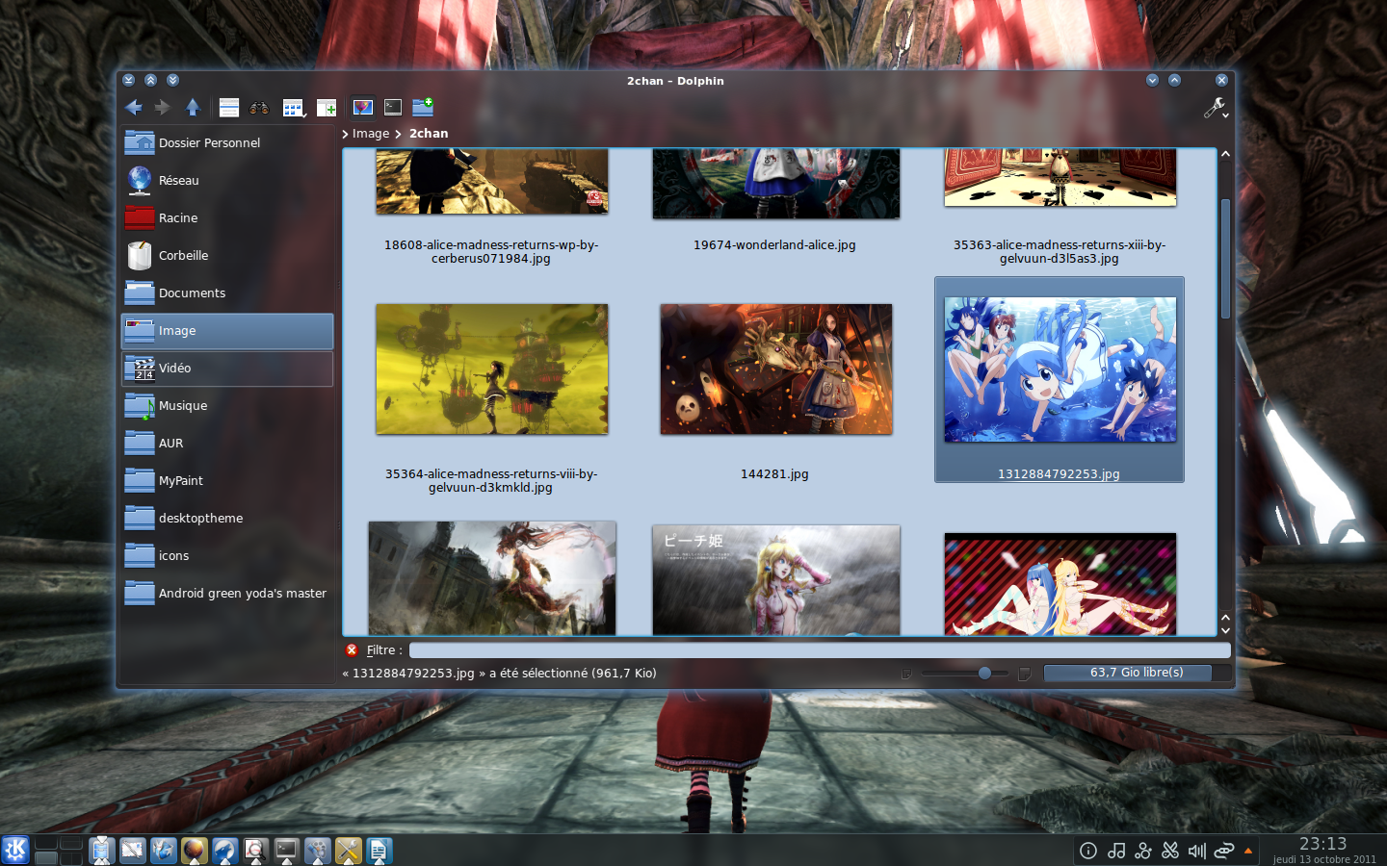Click the 63,7 Gio libre(s) space bar
Screen dimensions: 1387x866
point(1137,673)
